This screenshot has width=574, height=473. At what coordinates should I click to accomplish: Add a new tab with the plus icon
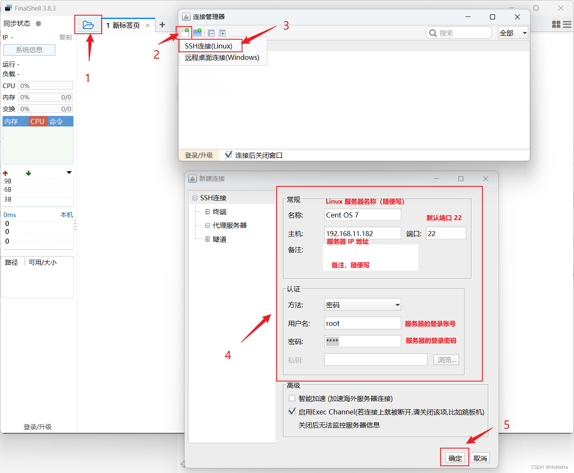(x=162, y=25)
